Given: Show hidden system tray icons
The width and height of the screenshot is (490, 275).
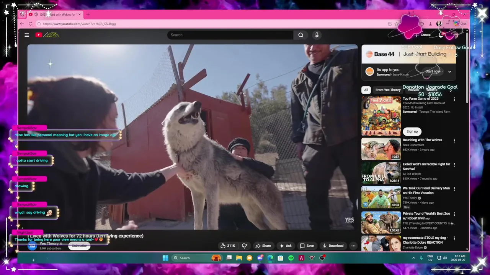Looking at the screenshot, I should [413, 258].
